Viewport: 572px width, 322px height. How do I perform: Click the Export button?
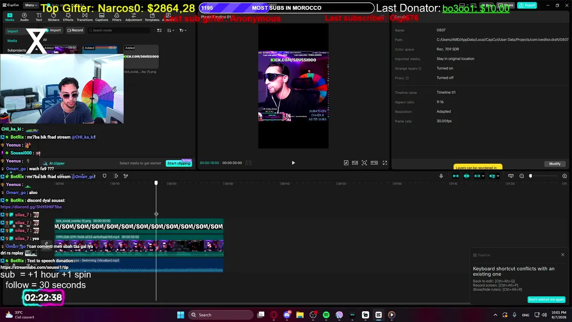pyautogui.click(x=527, y=5)
